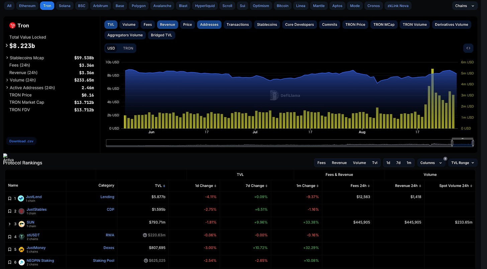Open the Staking Pool category link
Image resolution: width=487 pixels, height=269 pixels.
pyautogui.click(x=104, y=260)
